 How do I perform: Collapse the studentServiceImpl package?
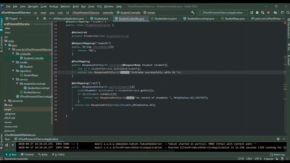click(17, 83)
